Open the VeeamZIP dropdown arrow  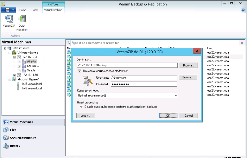(x=9, y=30)
